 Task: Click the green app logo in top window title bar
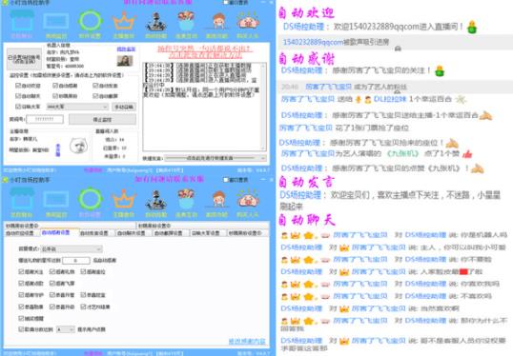click(x=5, y=2)
